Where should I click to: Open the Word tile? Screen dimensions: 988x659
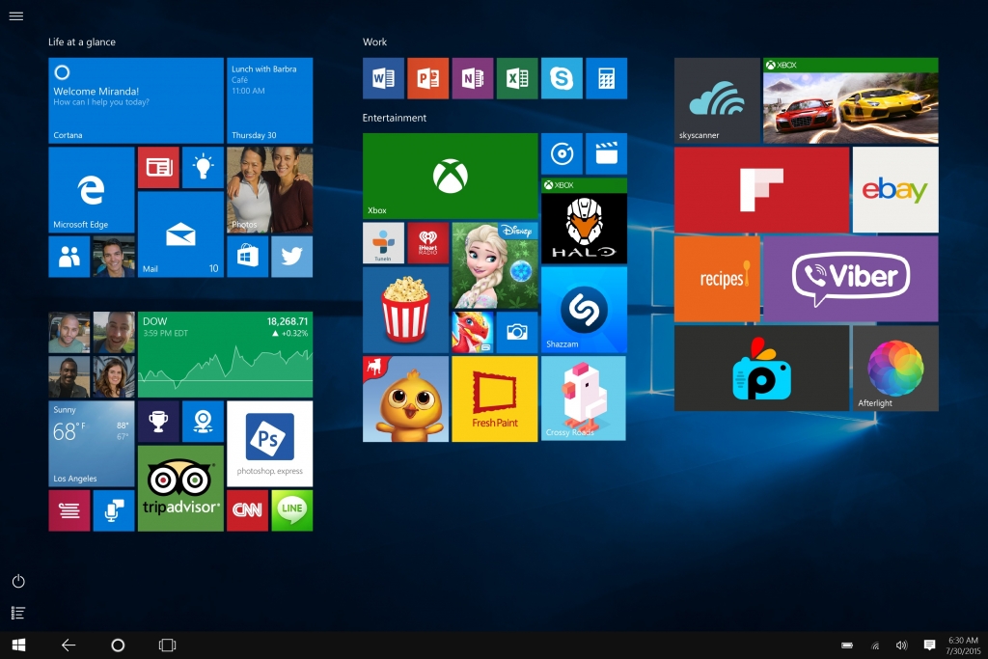(383, 78)
